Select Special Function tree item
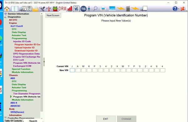The width and height of the screenshot is (188, 122). [21, 69]
